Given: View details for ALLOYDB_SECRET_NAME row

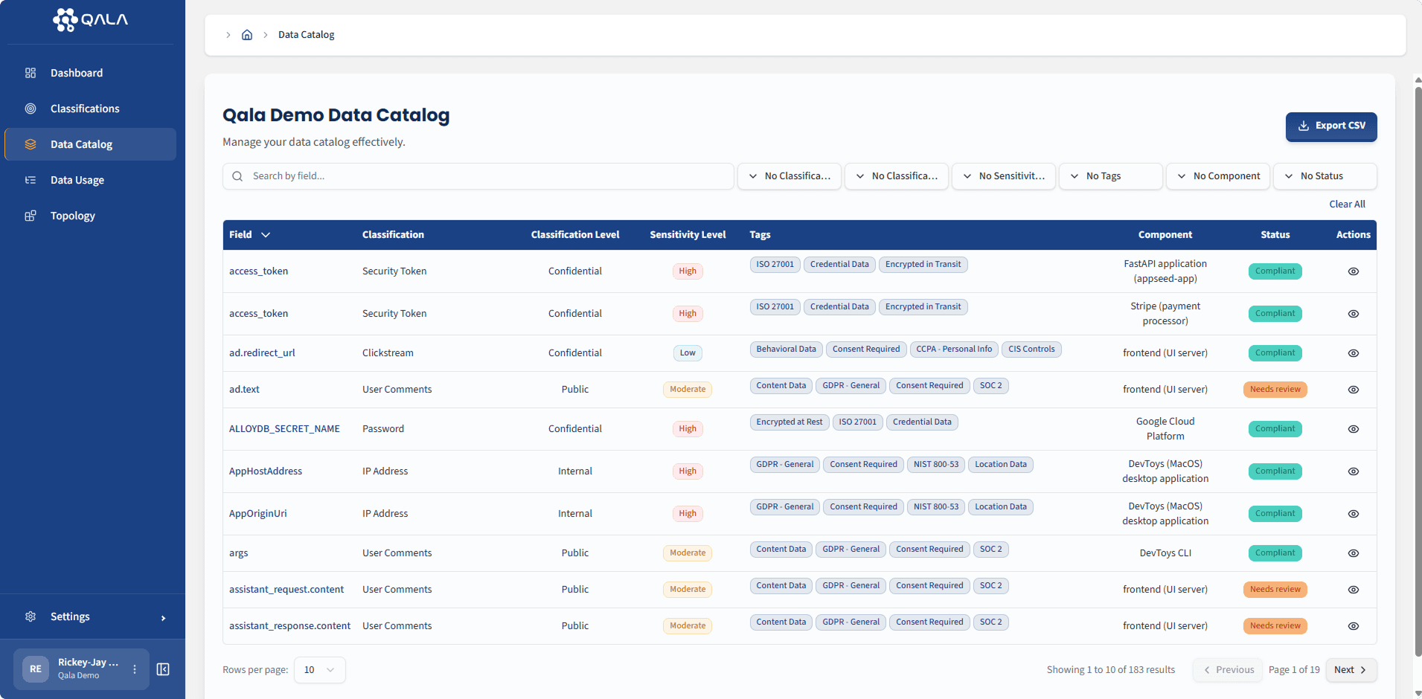Looking at the screenshot, I should 1353,428.
